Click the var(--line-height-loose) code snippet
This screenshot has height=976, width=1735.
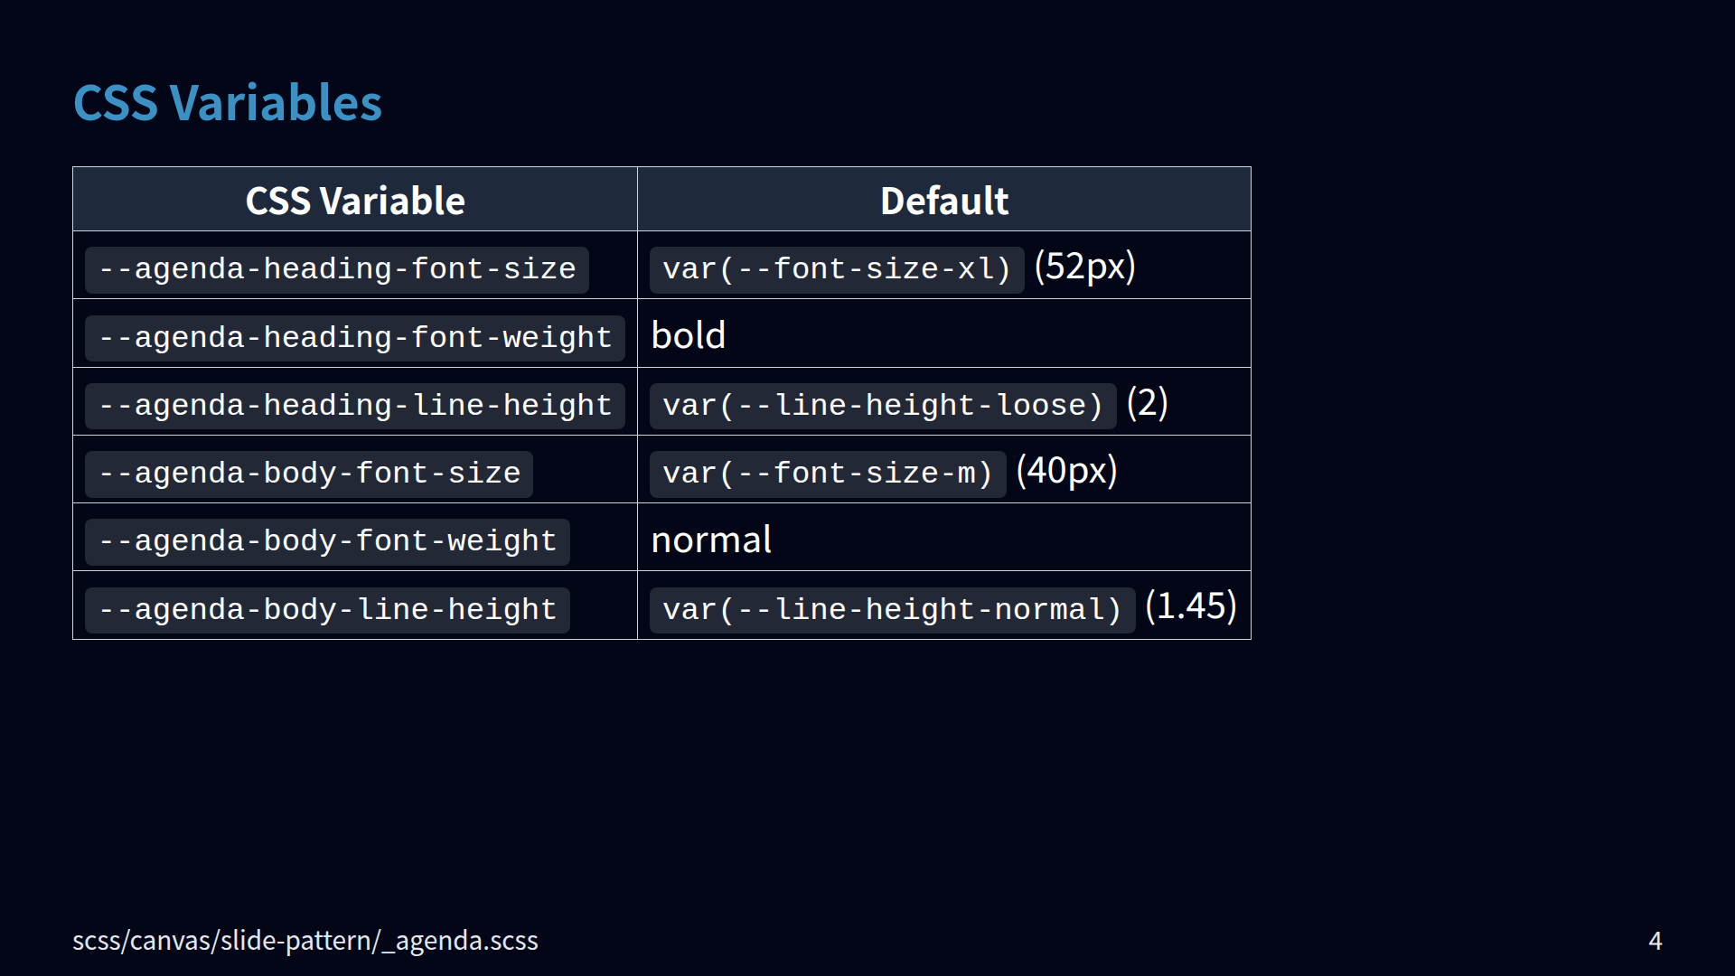[x=882, y=406]
